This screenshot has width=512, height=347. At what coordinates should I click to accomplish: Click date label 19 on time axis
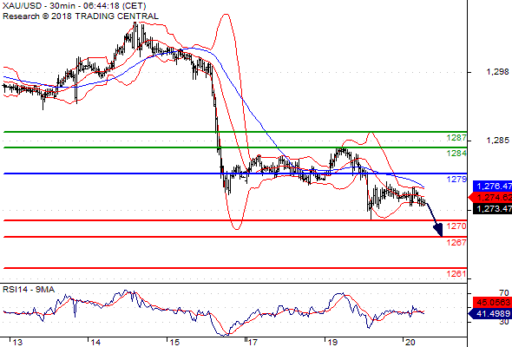tap(332, 343)
